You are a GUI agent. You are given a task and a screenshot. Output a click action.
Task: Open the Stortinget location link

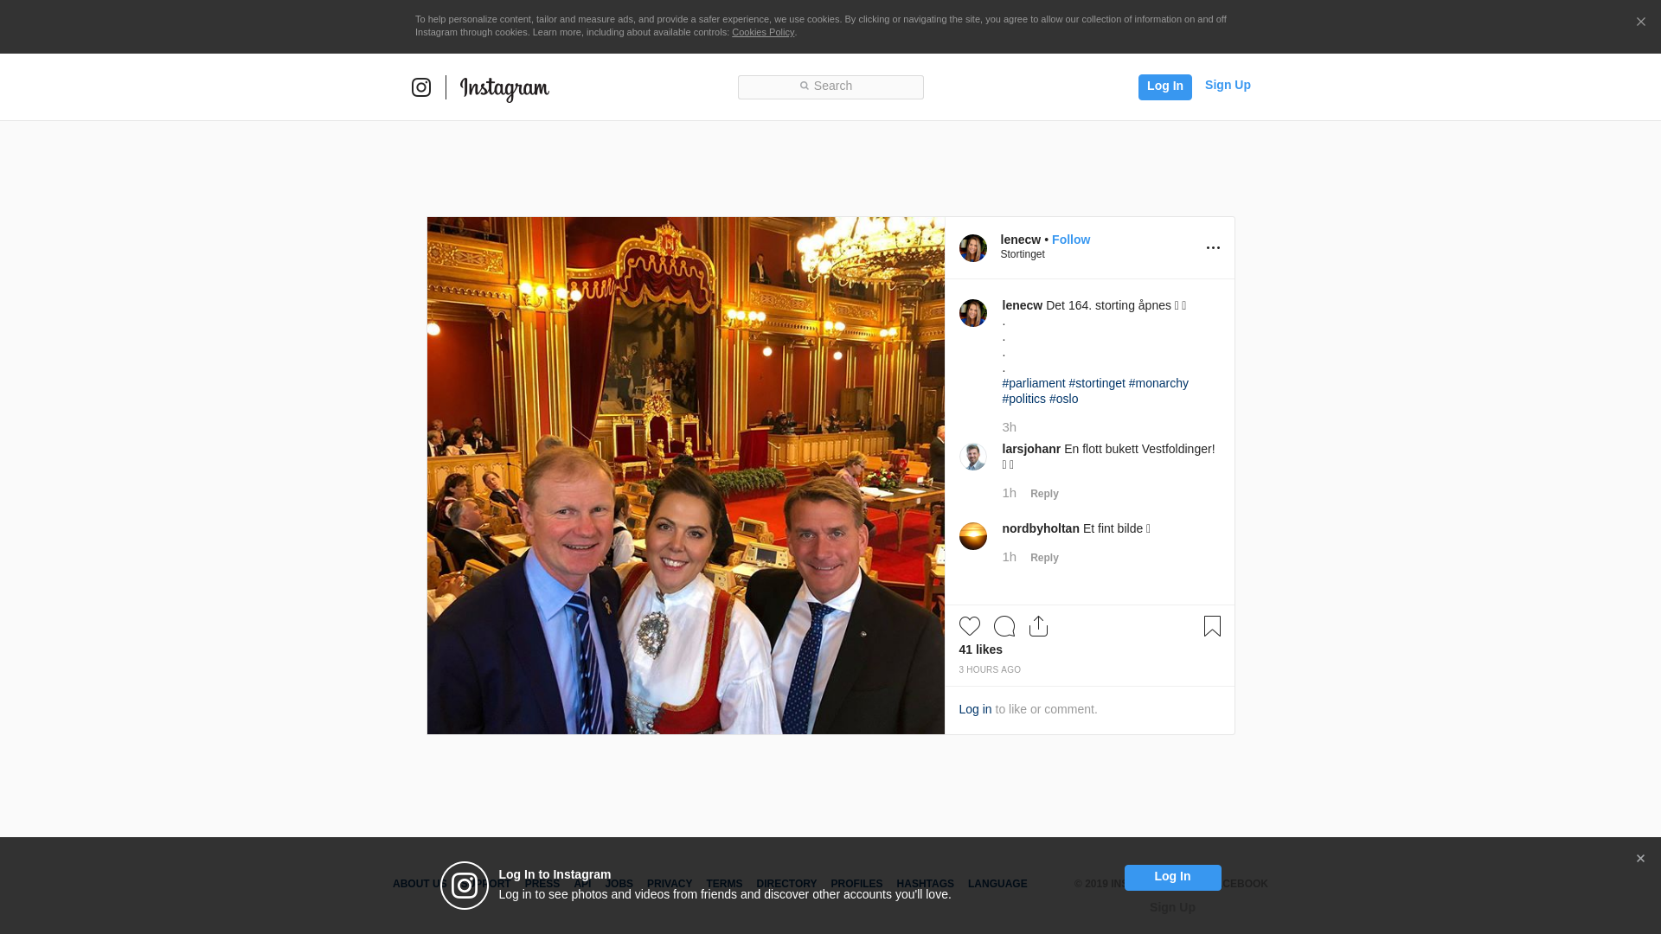click(x=1023, y=254)
